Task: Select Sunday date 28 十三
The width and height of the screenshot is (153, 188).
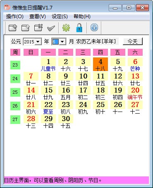Action: coord(31,122)
